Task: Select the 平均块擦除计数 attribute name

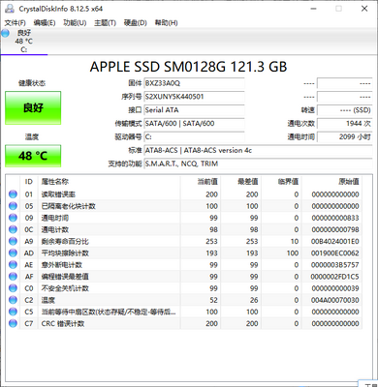Action: click(65, 253)
